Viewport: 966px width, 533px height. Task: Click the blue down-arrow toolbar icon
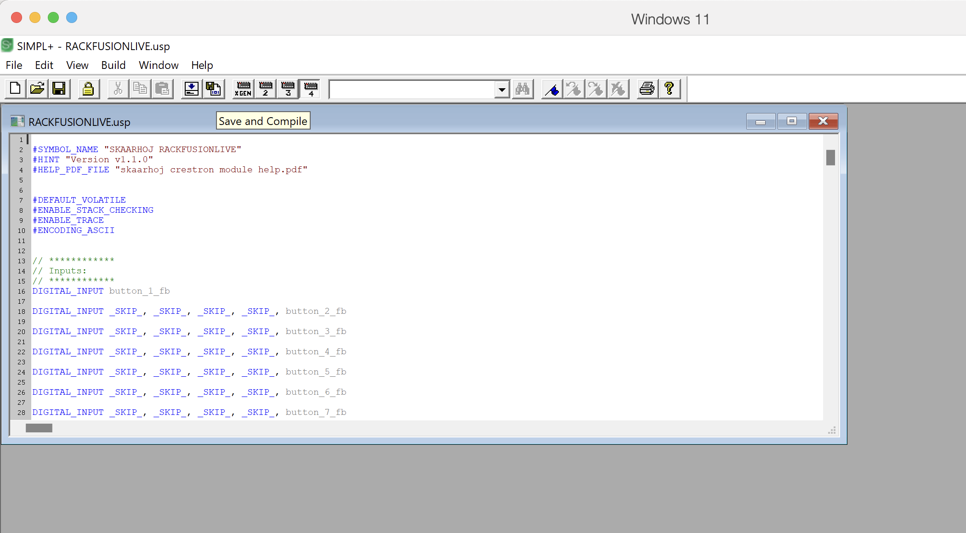point(191,88)
